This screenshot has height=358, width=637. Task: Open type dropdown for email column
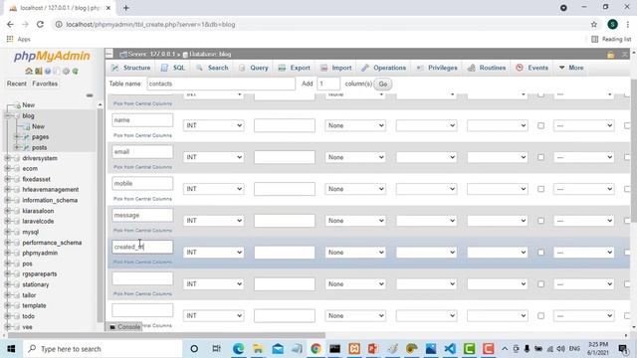(x=213, y=157)
